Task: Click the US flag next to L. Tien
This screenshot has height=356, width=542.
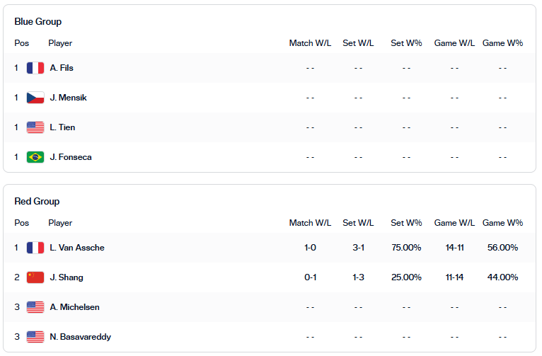Action: (x=35, y=127)
